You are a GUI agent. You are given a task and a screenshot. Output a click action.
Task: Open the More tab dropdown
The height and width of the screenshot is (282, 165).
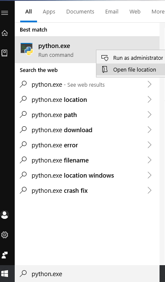pos(158,12)
